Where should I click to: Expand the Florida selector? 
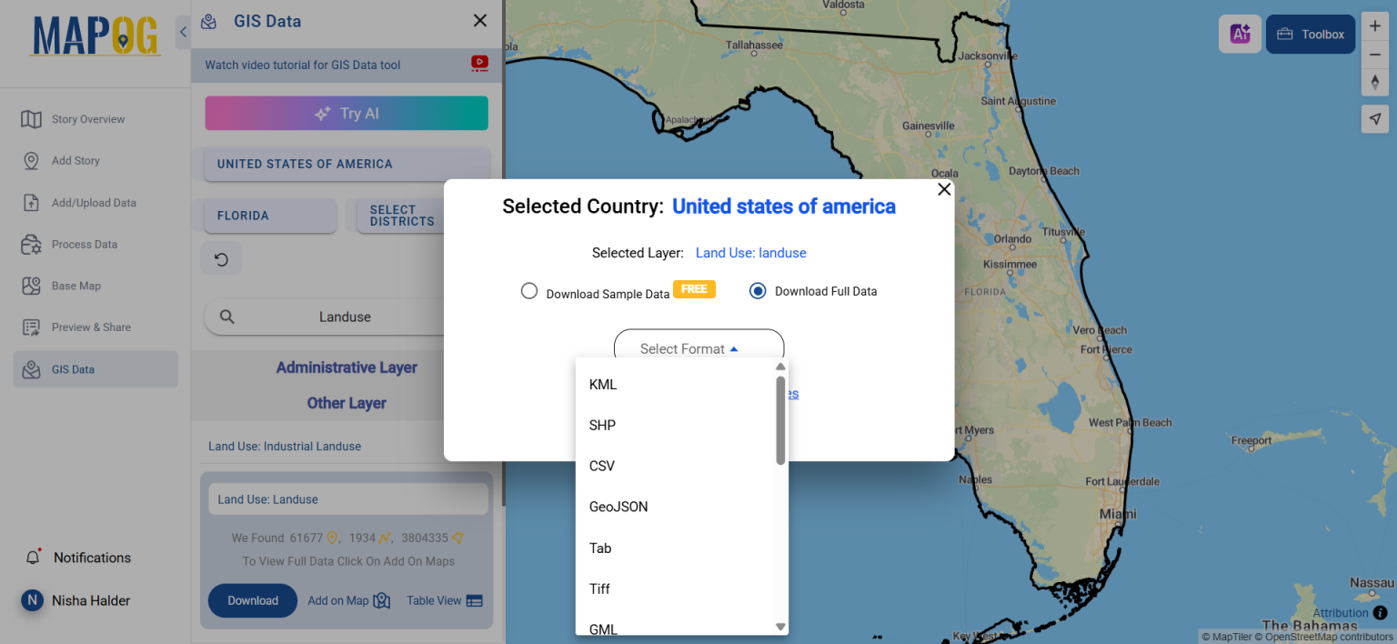point(268,216)
